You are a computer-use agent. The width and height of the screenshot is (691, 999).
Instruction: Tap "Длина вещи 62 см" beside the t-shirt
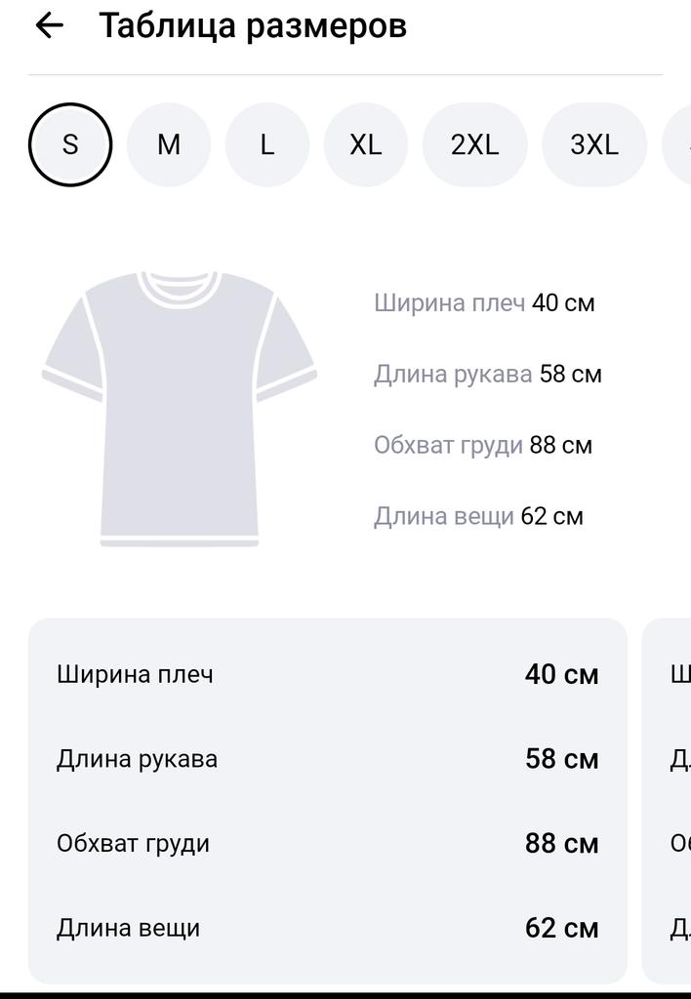click(x=478, y=516)
